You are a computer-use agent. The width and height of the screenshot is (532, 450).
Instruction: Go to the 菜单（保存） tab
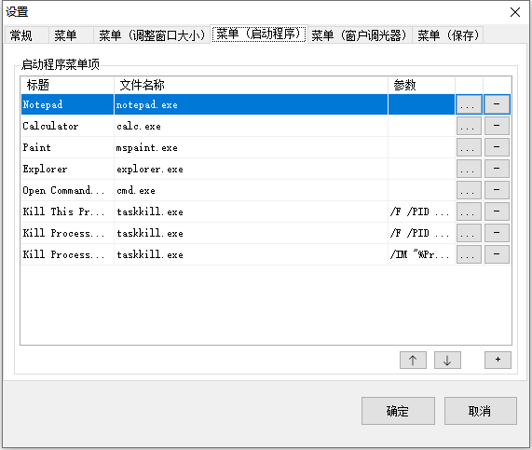[448, 35]
